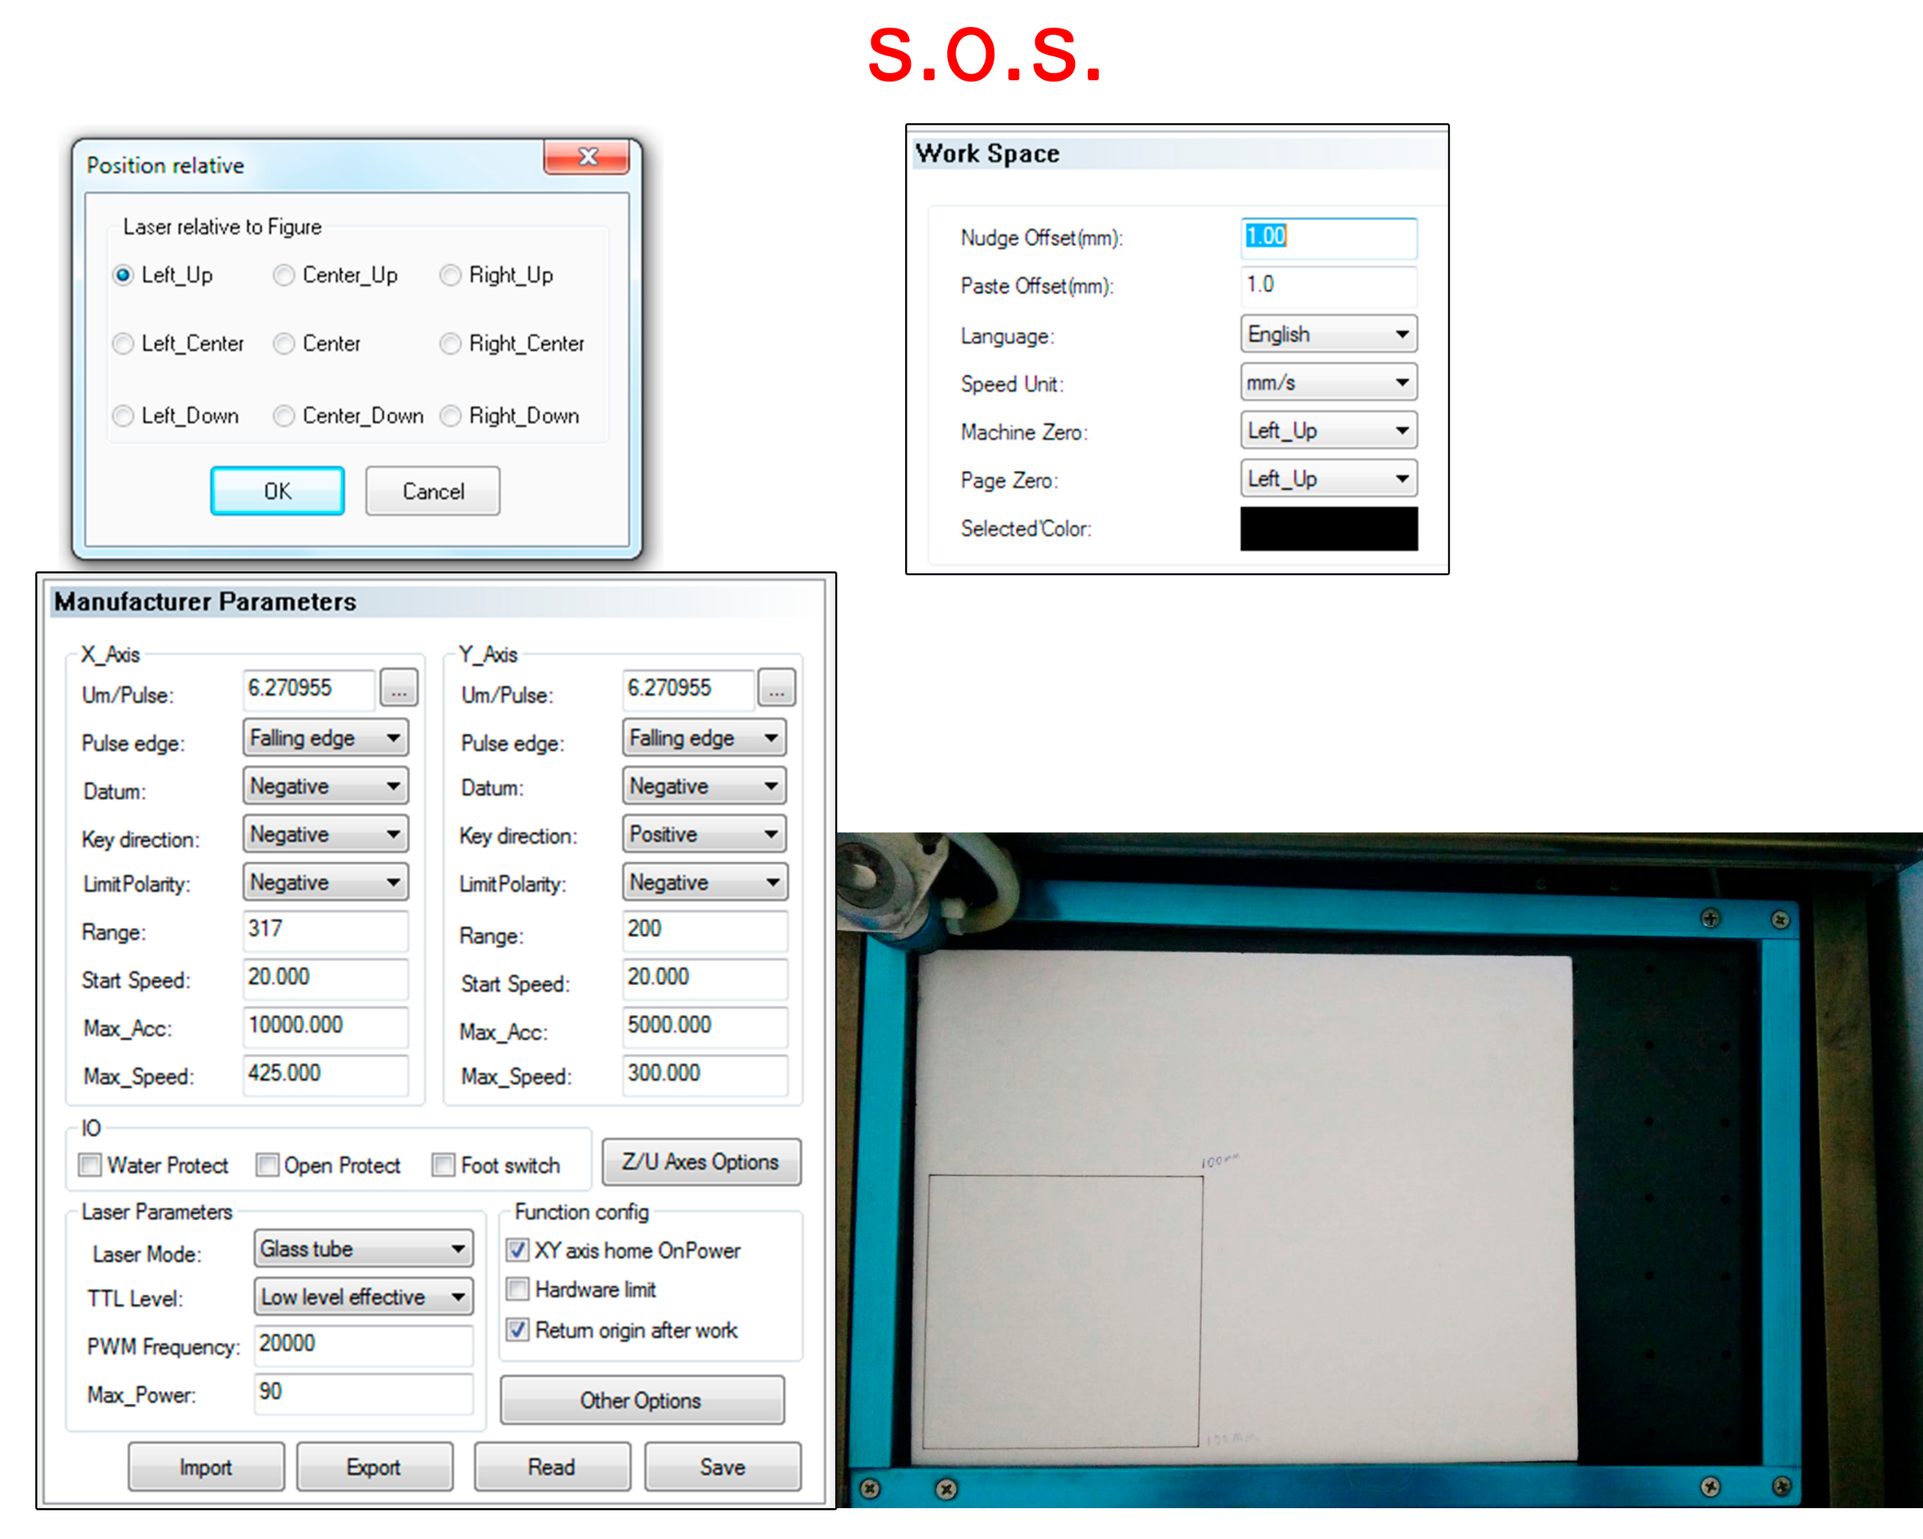This screenshot has height=1539, width=1923.
Task: Click the black Selected Color swatch
Action: [x=1327, y=528]
